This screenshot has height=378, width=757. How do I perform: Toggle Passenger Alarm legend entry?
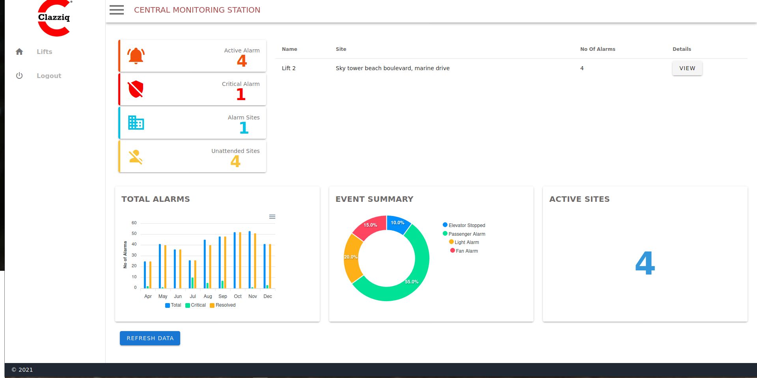[x=464, y=234]
